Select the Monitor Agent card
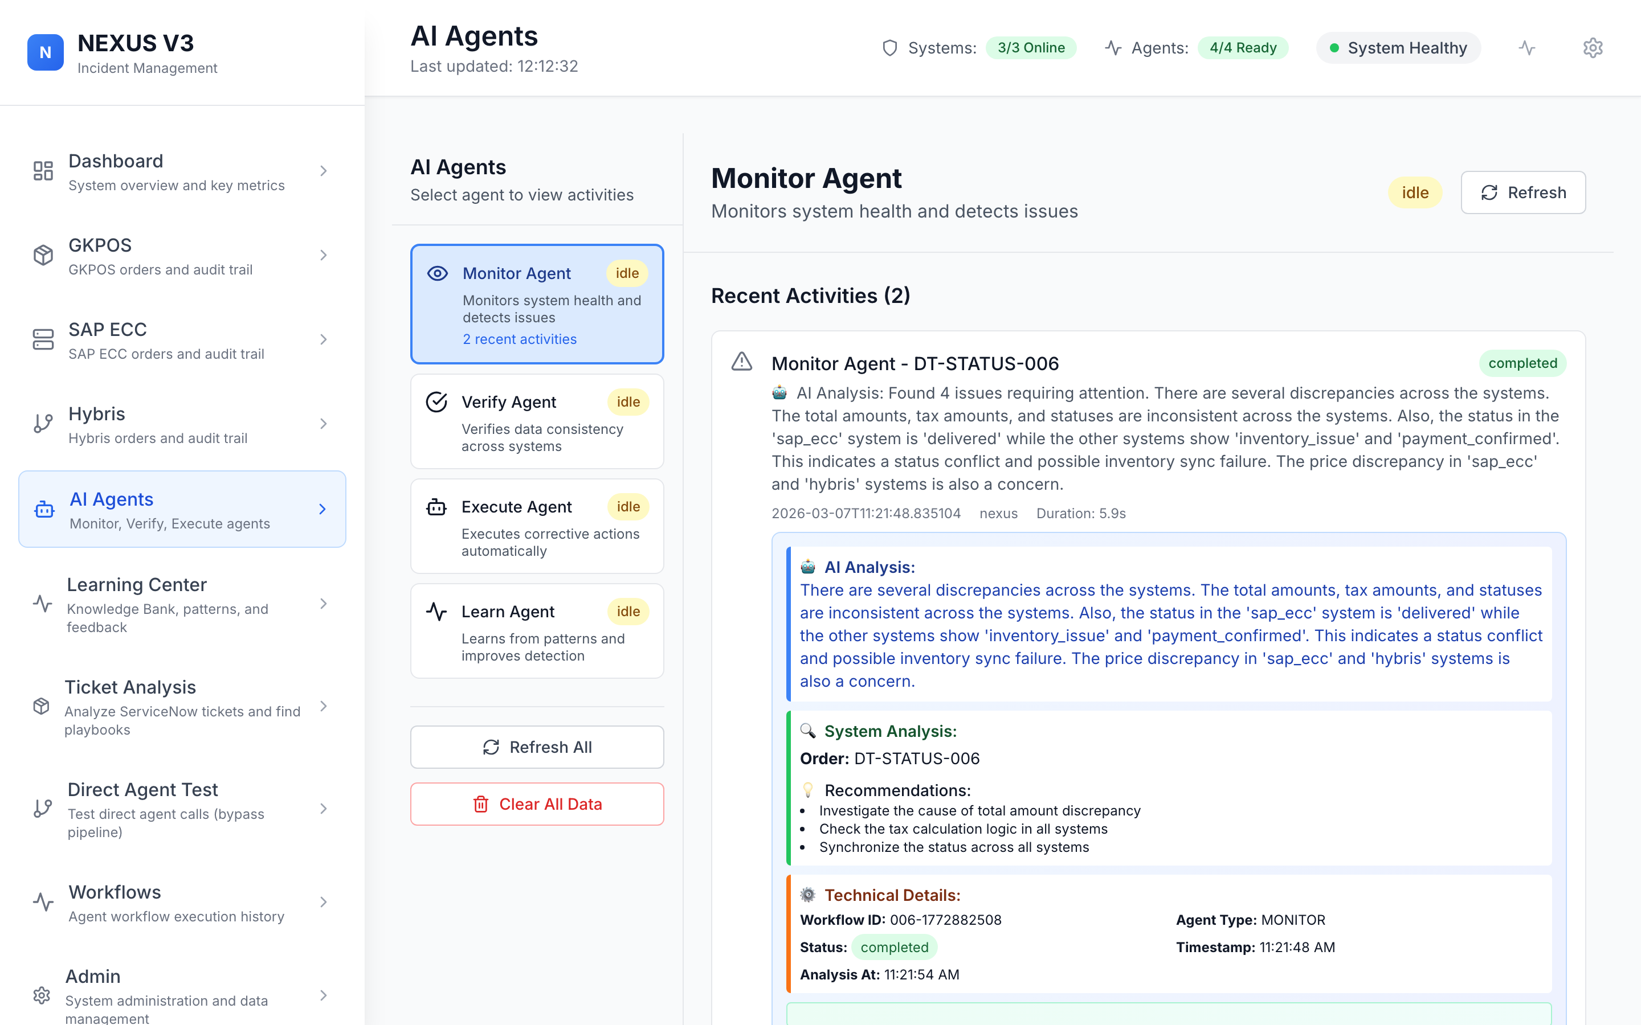The width and height of the screenshot is (1641, 1025). click(x=536, y=305)
